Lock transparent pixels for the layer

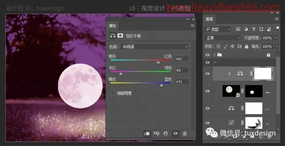pos(218,47)
